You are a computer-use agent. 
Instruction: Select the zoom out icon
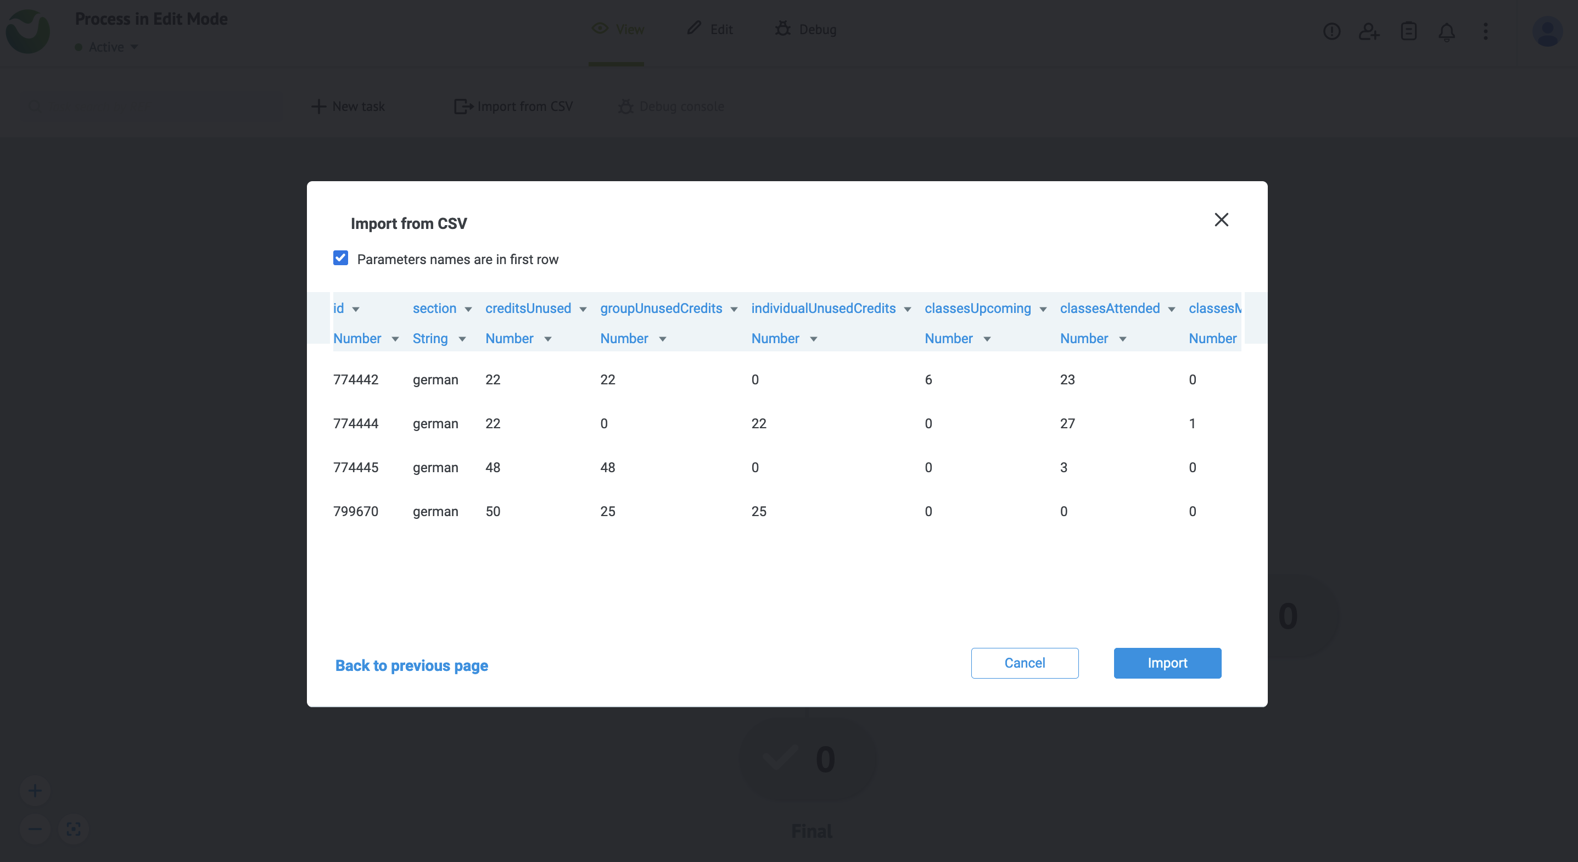pyautogui.click(x=35, y=829)
